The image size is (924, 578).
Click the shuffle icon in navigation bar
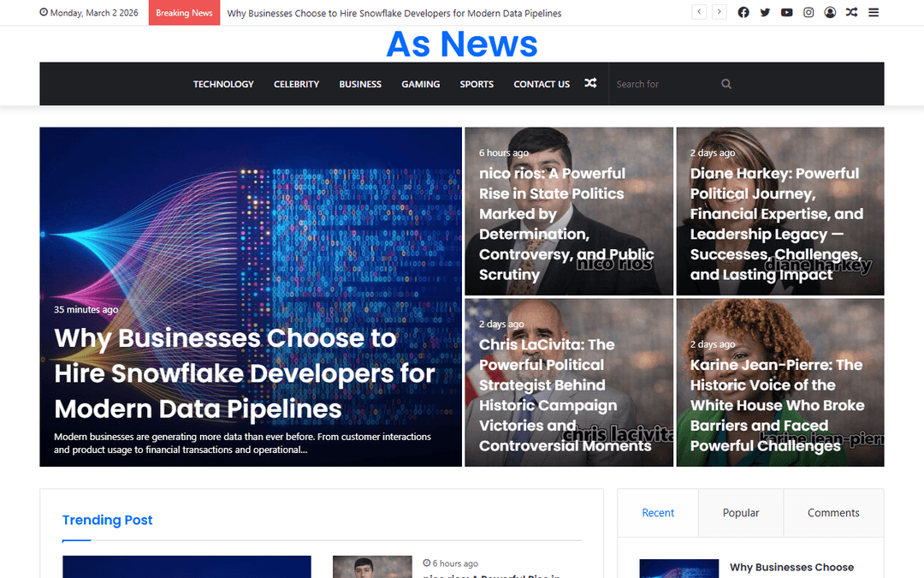(590, 83)
